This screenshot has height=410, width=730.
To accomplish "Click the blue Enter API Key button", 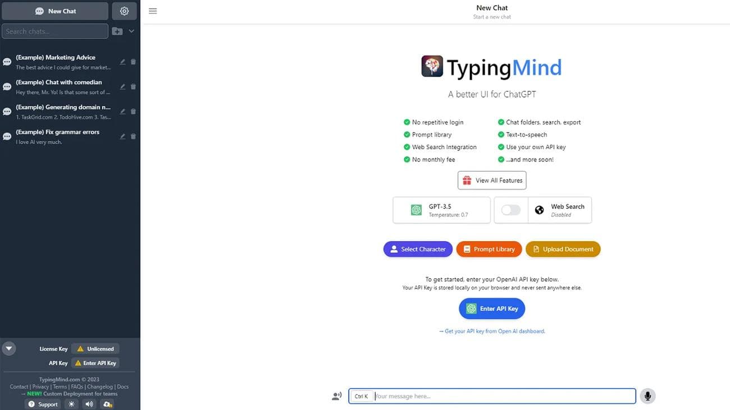I will point(492,308).
